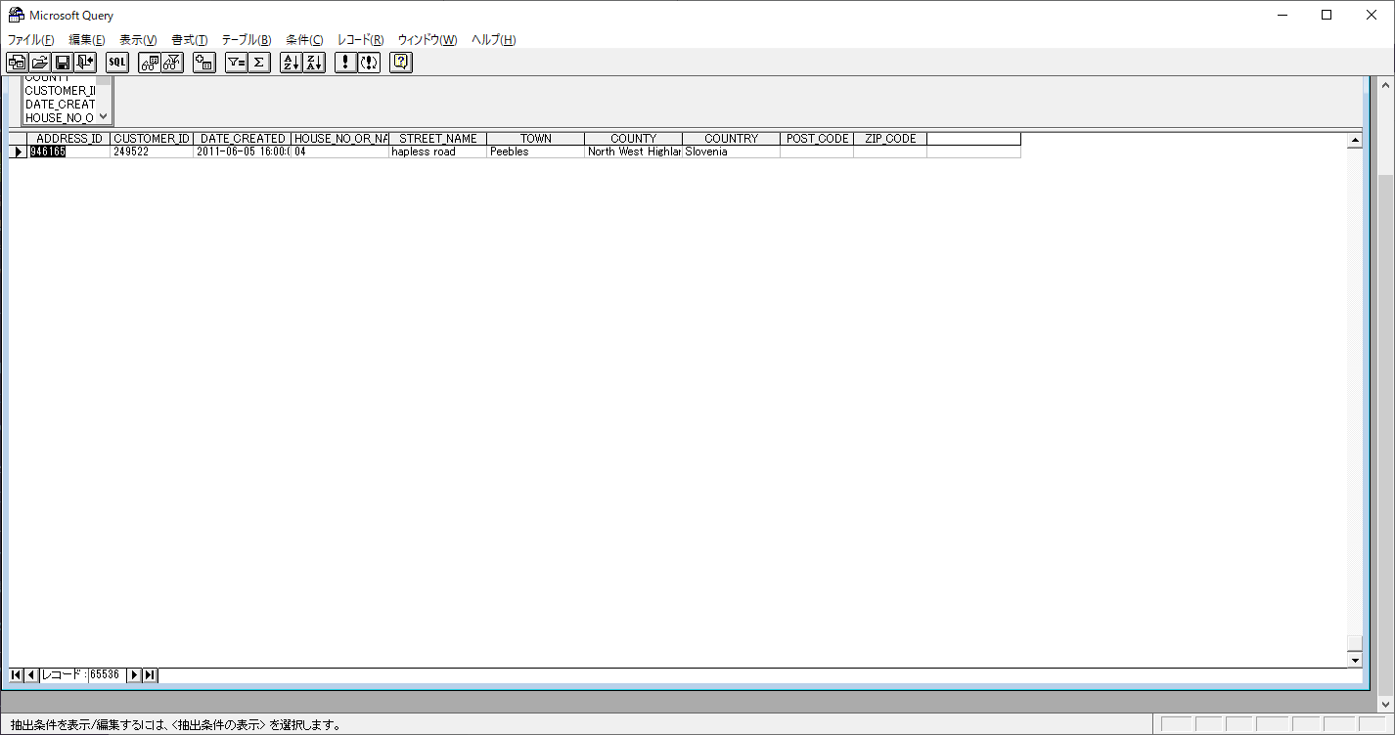The width and height of the screenshot is (1395, 735).
Task: Toggle Show/Hide Criteria funnel-glasses icon
Action: point(172,63)
